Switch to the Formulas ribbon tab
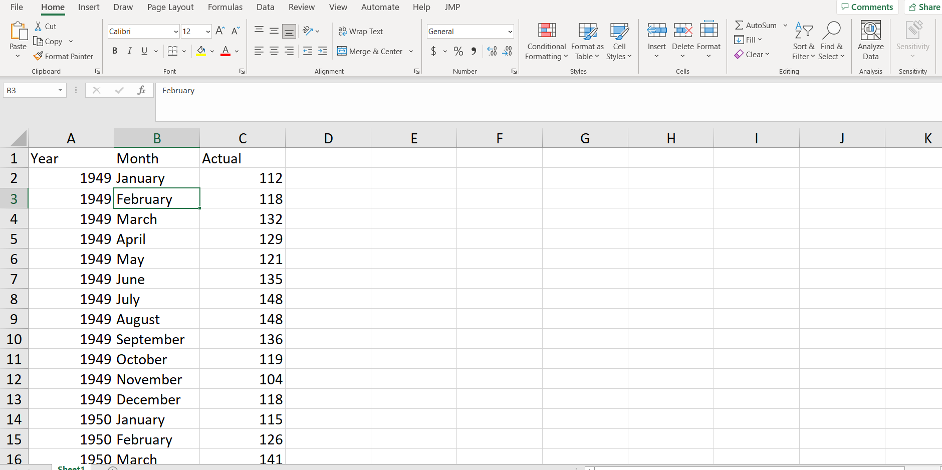942x470 pixels. click(225, 7)
